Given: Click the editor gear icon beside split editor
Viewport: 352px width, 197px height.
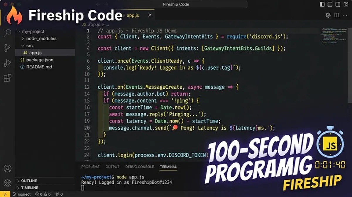Looking at the screenshot, I should tap(328, 15).
